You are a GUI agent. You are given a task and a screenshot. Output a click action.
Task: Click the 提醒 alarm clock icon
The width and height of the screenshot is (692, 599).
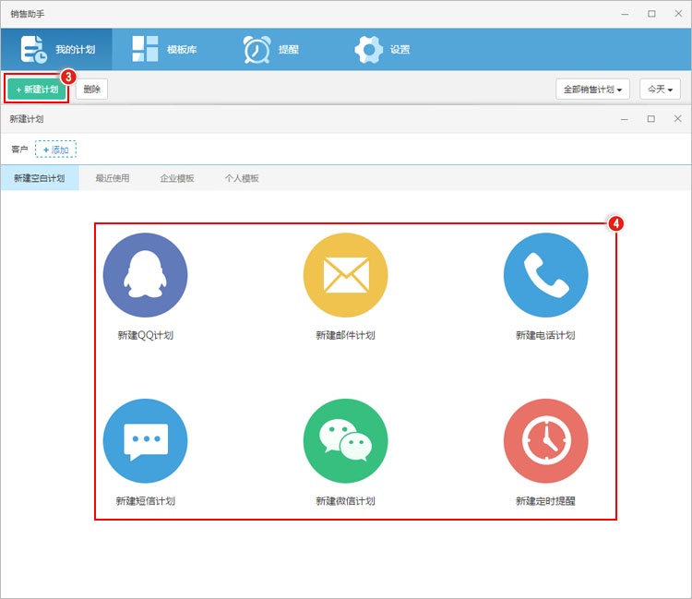pyautogui.click(x=257, y=50)
